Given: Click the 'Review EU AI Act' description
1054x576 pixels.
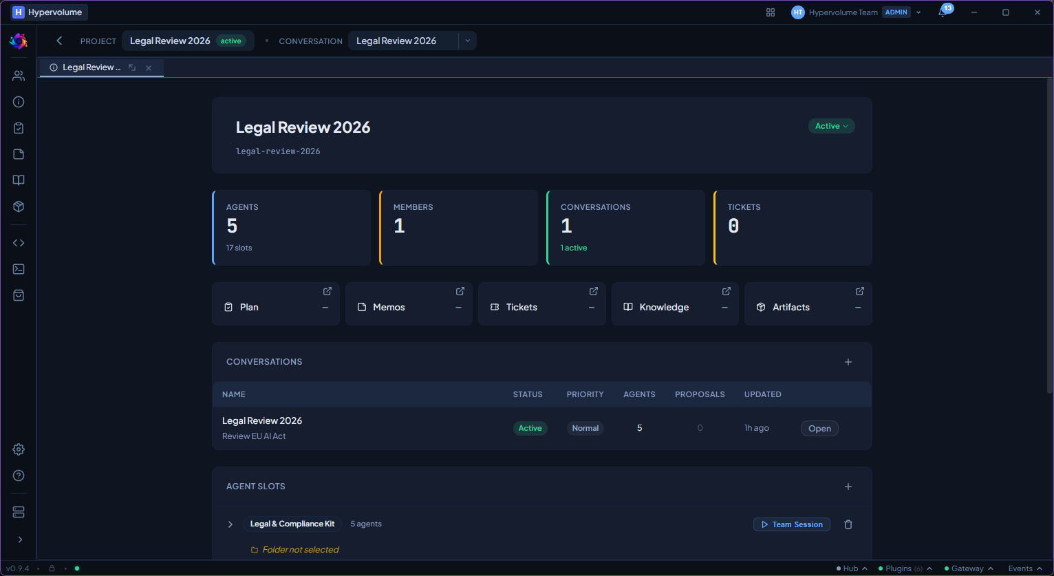Looking at the screenshot, I should 254,436.
